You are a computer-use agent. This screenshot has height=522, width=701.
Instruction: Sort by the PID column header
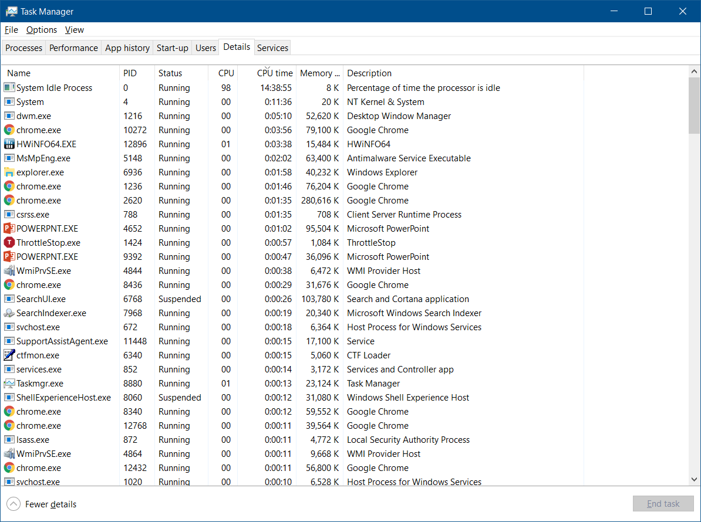click(x=137, y=73)
